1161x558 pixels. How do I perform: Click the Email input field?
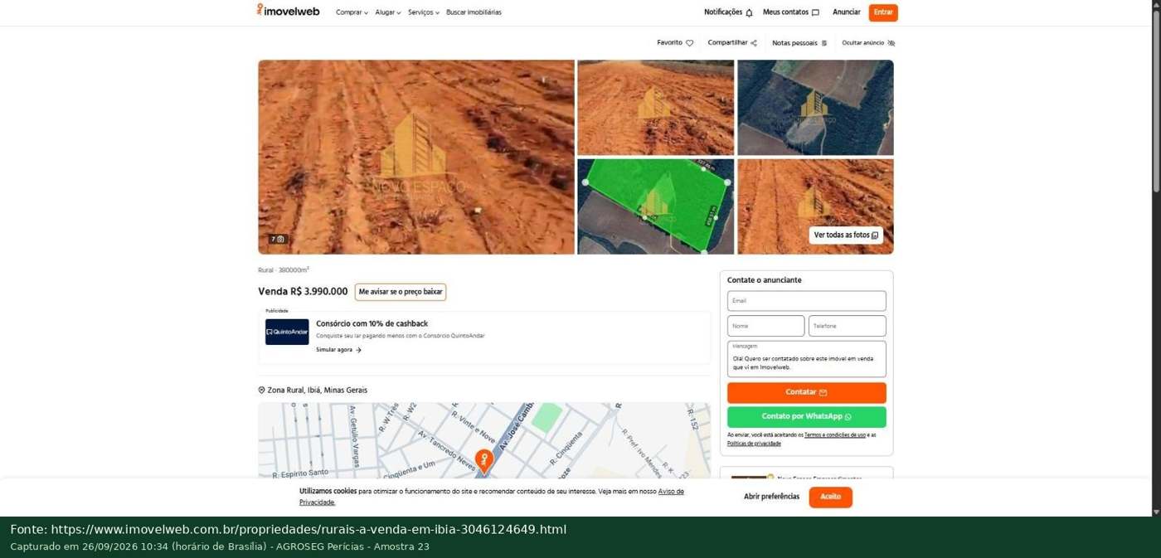[x=807, y=301]
